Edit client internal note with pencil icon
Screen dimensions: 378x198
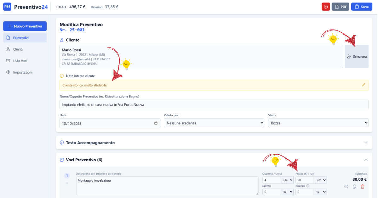coord(364,85)
